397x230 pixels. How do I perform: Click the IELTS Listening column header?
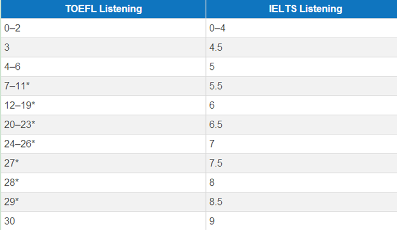pyautogui.click(x=302, y=9)
